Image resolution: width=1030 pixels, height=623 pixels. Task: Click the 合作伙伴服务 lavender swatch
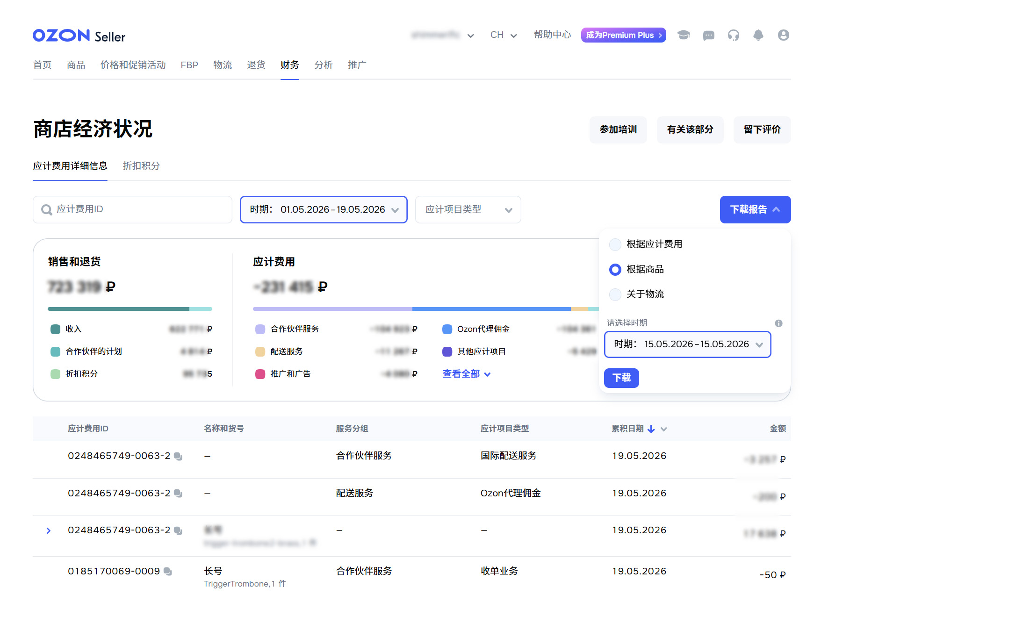pos(260,329)
